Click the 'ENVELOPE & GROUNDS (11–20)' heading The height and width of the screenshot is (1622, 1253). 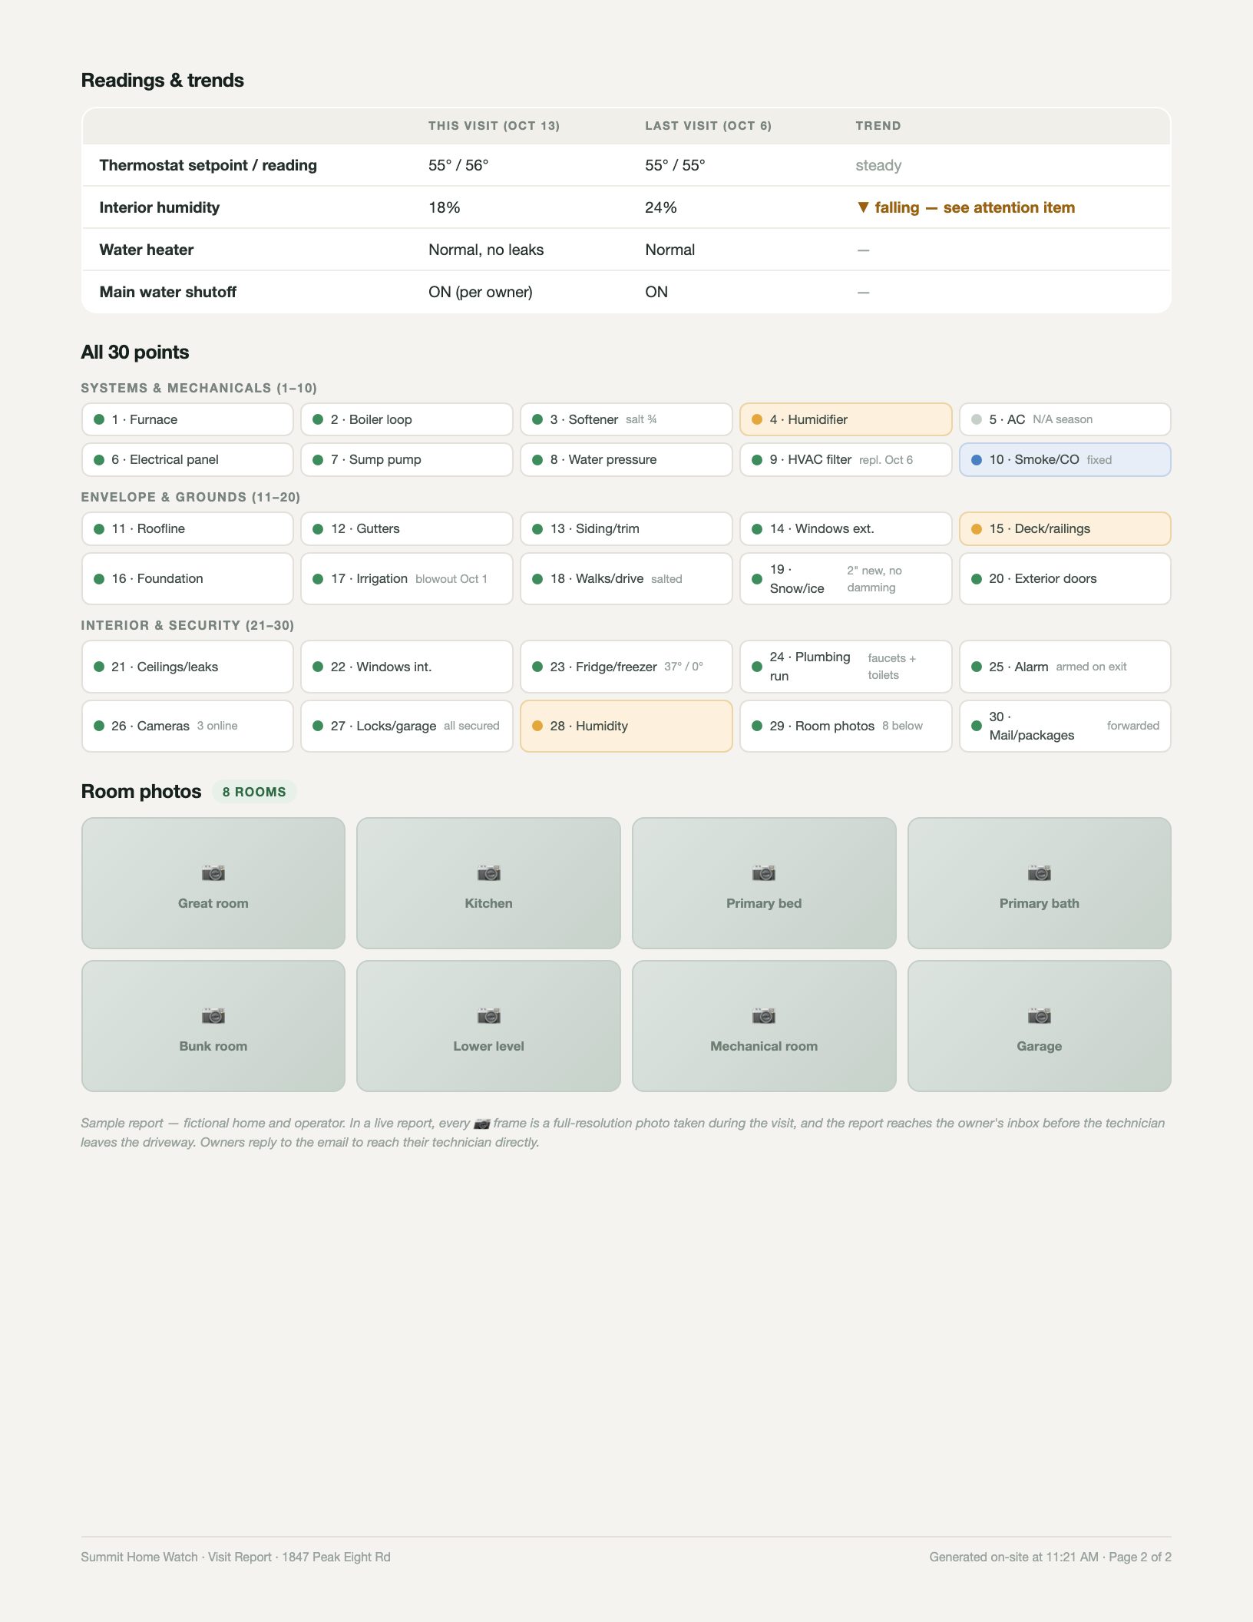[x=190, y=497]
